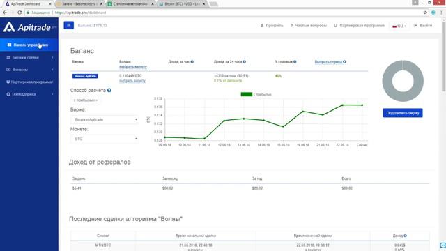Switch to the ApiTrade Dashboard browser tab
The image size is (446, 251).
[x=28, y=4]
